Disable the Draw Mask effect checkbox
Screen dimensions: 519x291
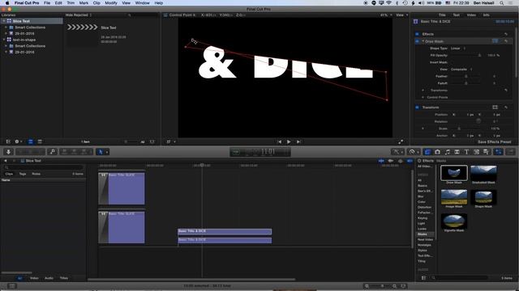click(x=417, y=41)
